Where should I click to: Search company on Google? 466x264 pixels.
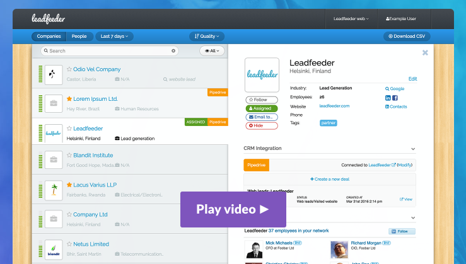(395, 88)
